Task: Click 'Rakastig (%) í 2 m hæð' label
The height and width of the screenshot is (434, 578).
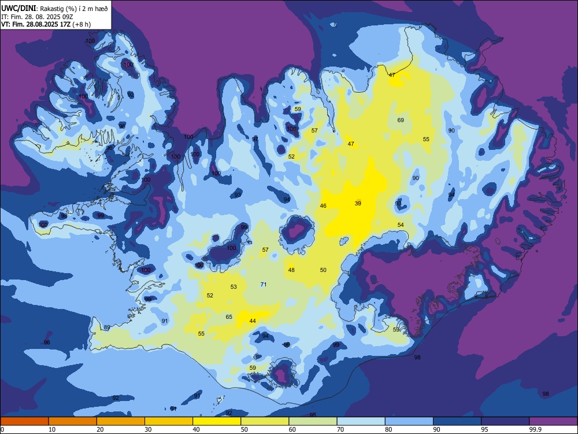Action: 74,9
